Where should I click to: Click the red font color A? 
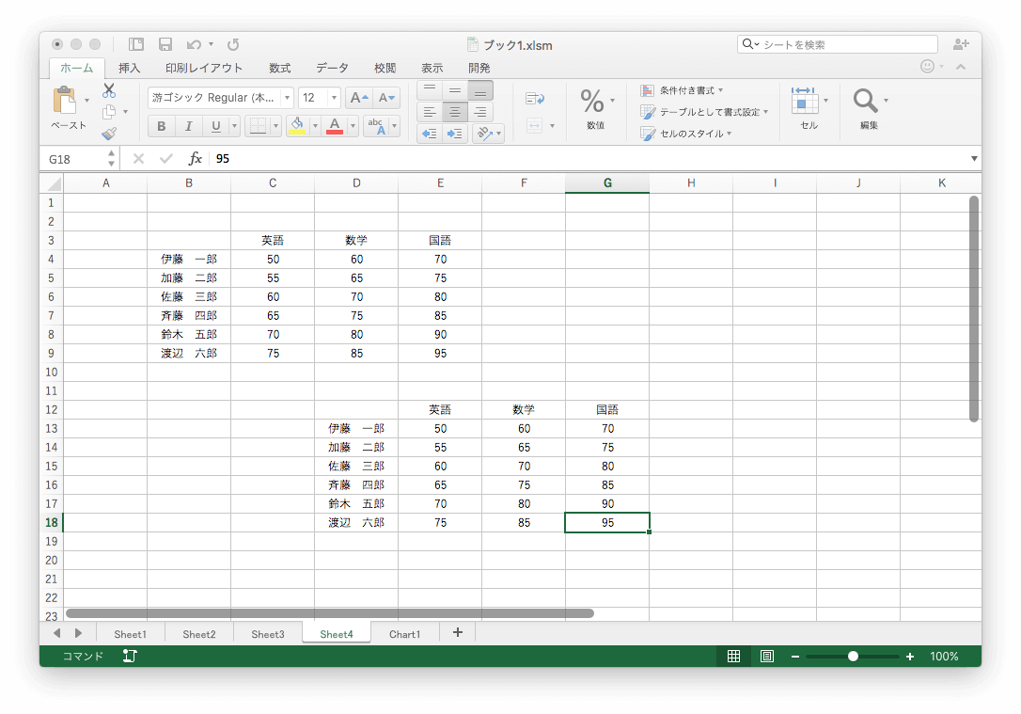(x=335, y=126)
